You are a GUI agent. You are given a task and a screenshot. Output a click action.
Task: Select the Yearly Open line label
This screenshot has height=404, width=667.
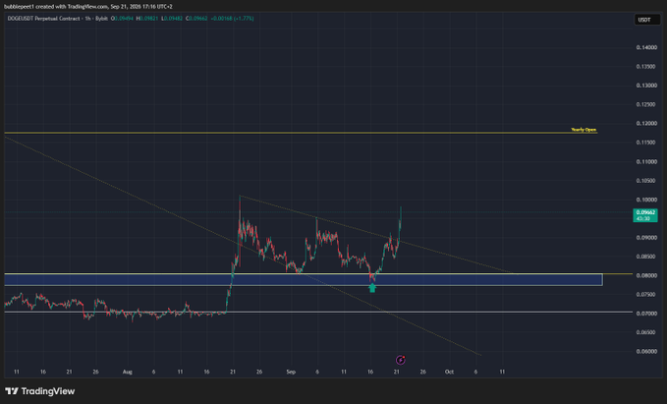(x=584, y=130)
